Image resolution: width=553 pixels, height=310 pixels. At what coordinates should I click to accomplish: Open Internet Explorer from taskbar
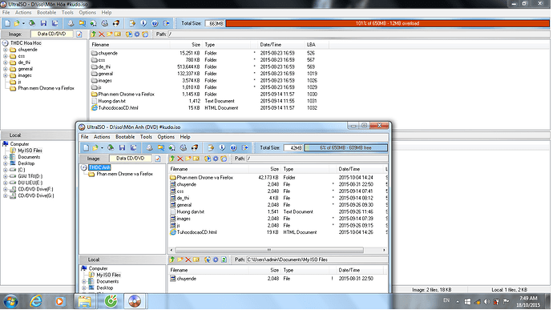tap(36, 301)
